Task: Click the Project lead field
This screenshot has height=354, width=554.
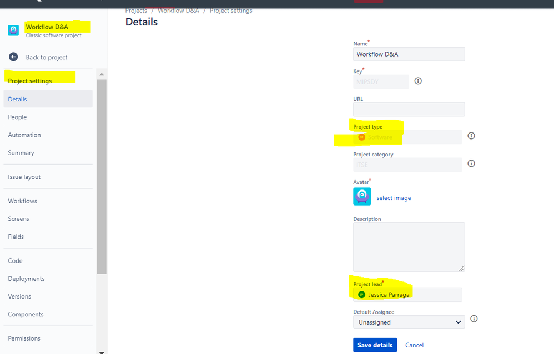Action: tap(407, 294)
